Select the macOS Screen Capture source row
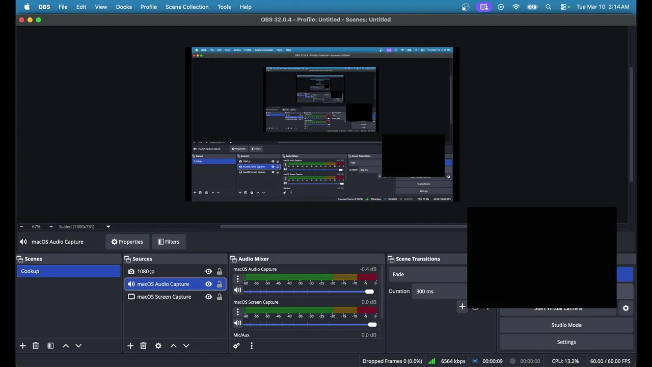The image size is (652, 367). (175, 297)
